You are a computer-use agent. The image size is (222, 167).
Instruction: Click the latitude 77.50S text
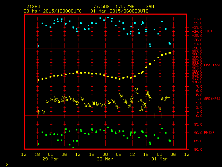[x=101, y=7]
